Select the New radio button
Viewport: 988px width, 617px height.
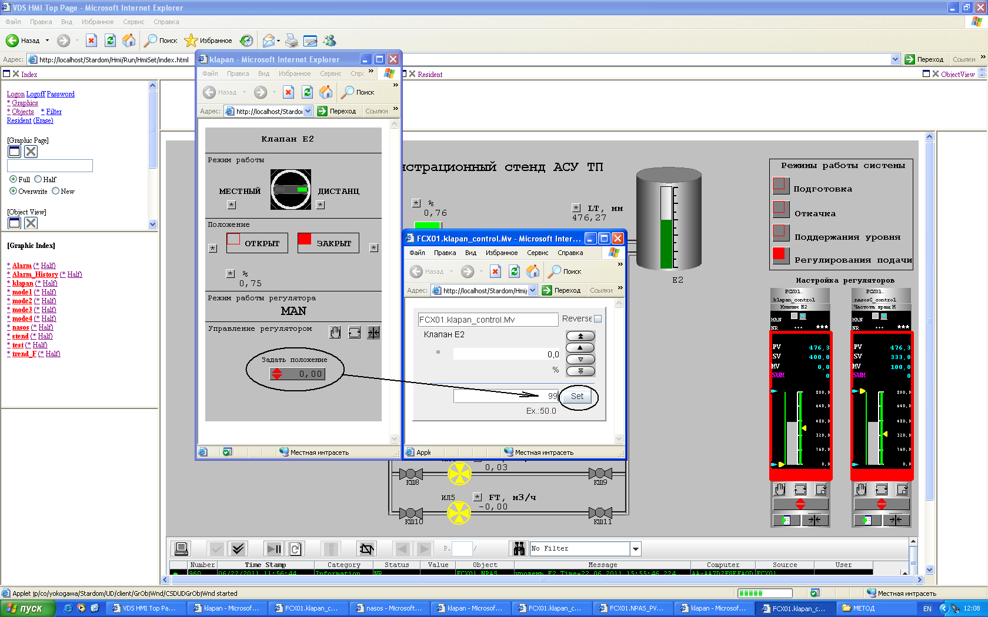coord(56,191)
